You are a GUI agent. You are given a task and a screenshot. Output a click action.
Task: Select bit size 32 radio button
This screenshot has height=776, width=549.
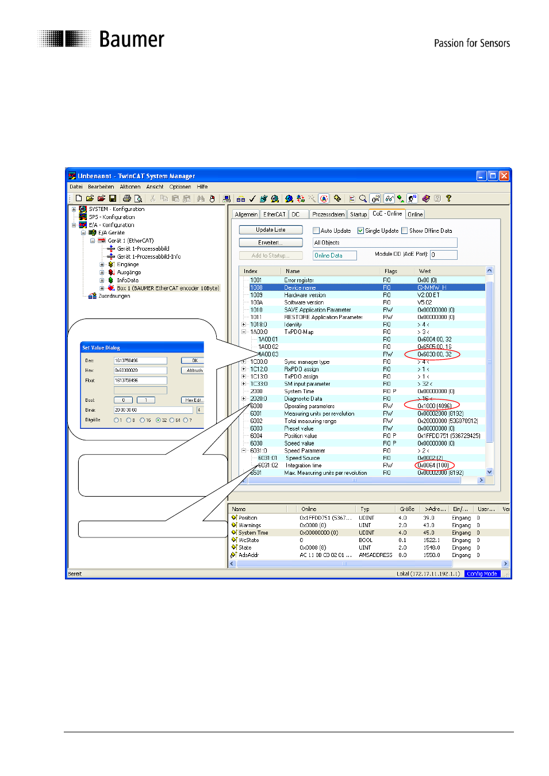pos(158,420)
